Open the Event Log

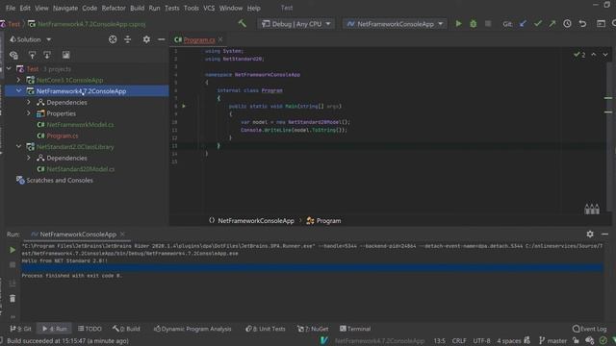(x=590, y=329)
